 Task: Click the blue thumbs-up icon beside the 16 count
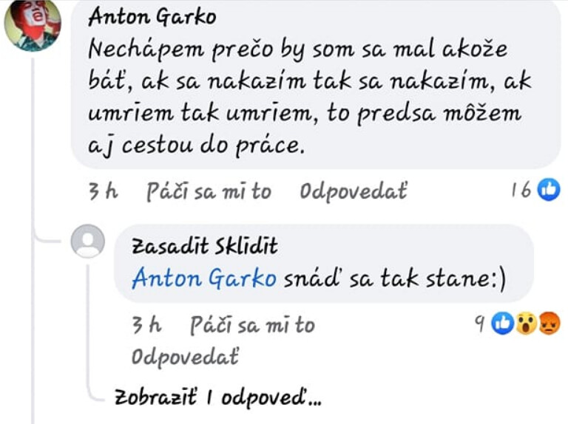coord(548,190)
